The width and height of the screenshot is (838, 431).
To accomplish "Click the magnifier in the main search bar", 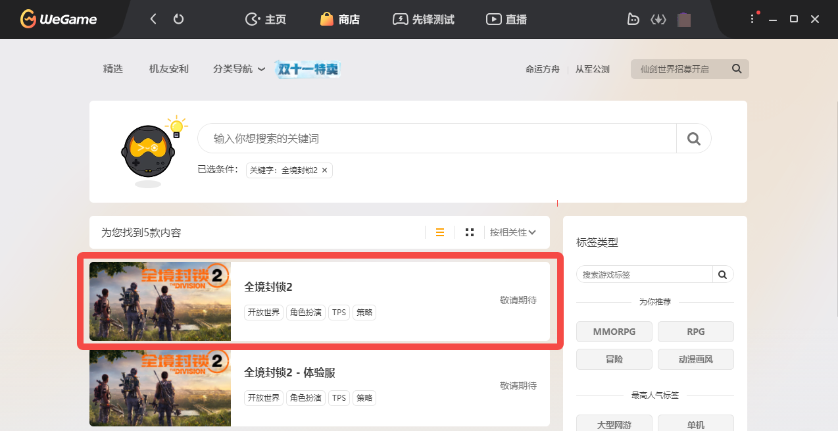I will point(693,139).
